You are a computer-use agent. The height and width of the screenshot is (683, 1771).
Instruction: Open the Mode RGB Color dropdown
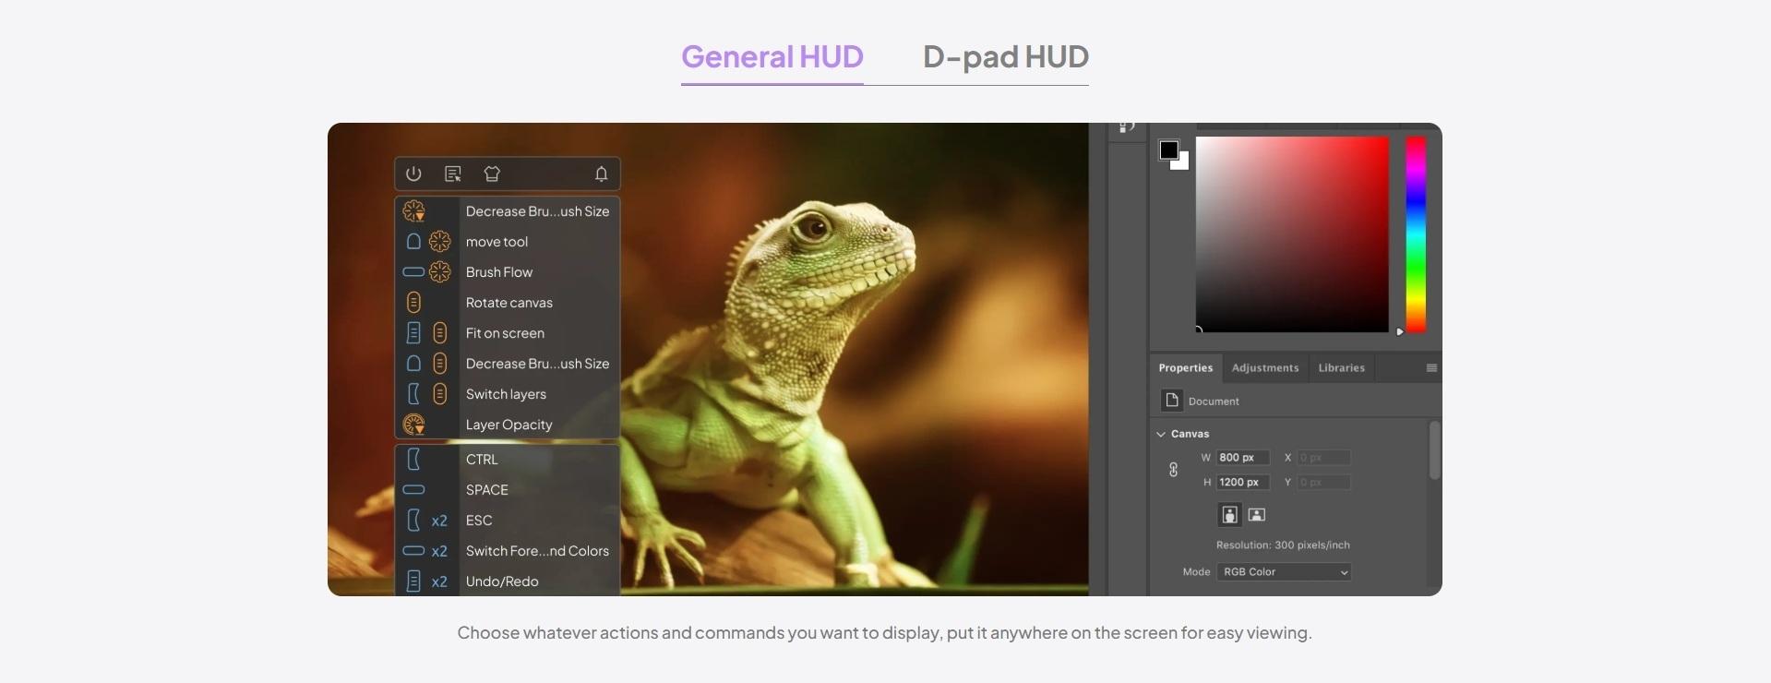pyautogui.click(x=1283, y=572)
